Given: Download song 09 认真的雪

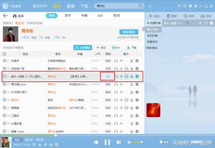Looking at the screenshot, I should [132, 124].
